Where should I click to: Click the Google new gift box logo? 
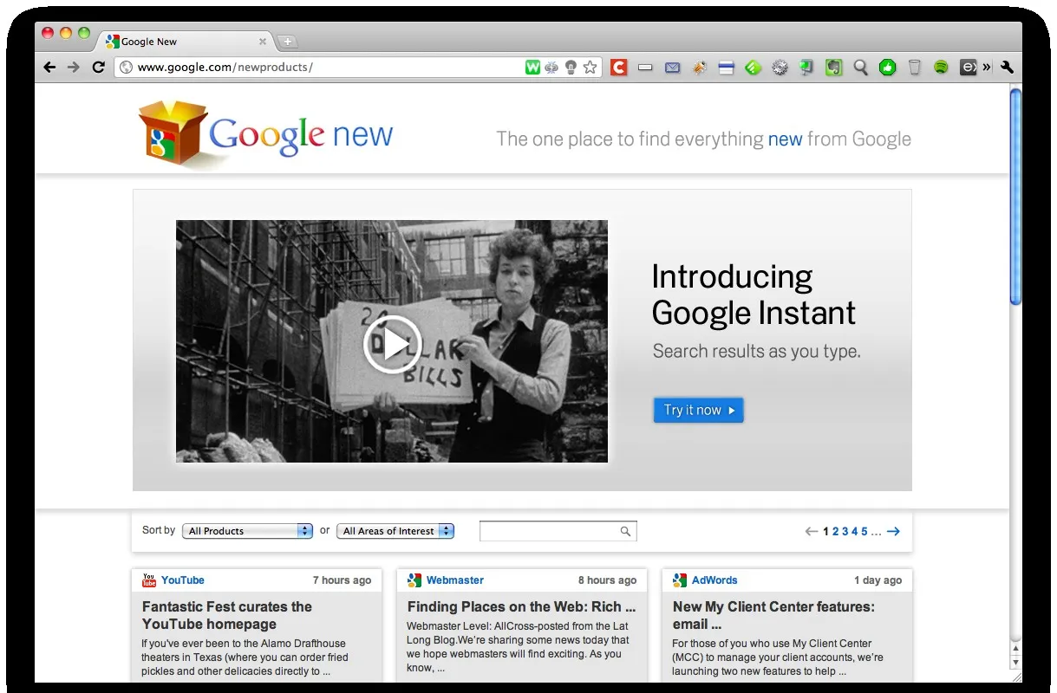pos(173,132)
